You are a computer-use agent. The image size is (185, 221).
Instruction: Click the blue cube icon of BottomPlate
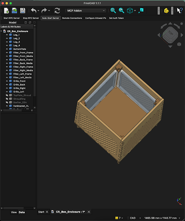click(x=11, y=49)
